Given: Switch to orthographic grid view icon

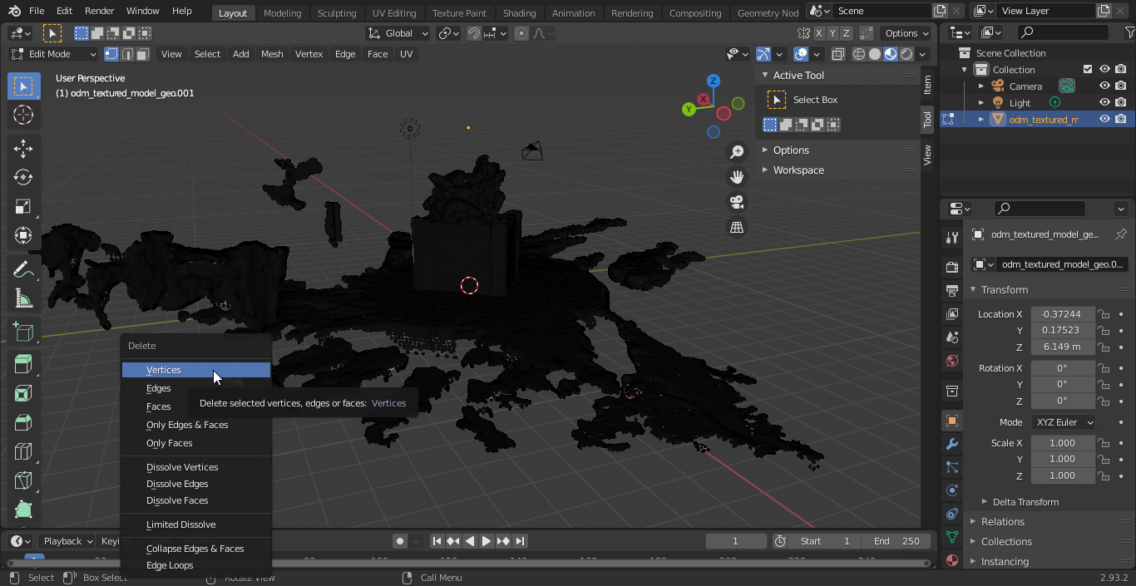Looking at the screenshot, I should (x=737, y=227).
